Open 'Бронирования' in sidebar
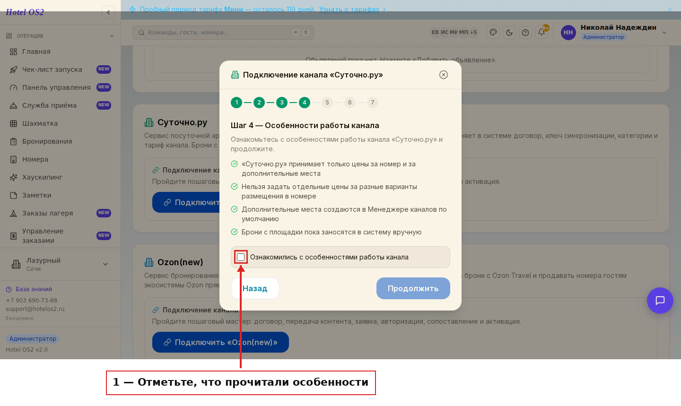This screenshot has width=681, height=406. [60, 141]
